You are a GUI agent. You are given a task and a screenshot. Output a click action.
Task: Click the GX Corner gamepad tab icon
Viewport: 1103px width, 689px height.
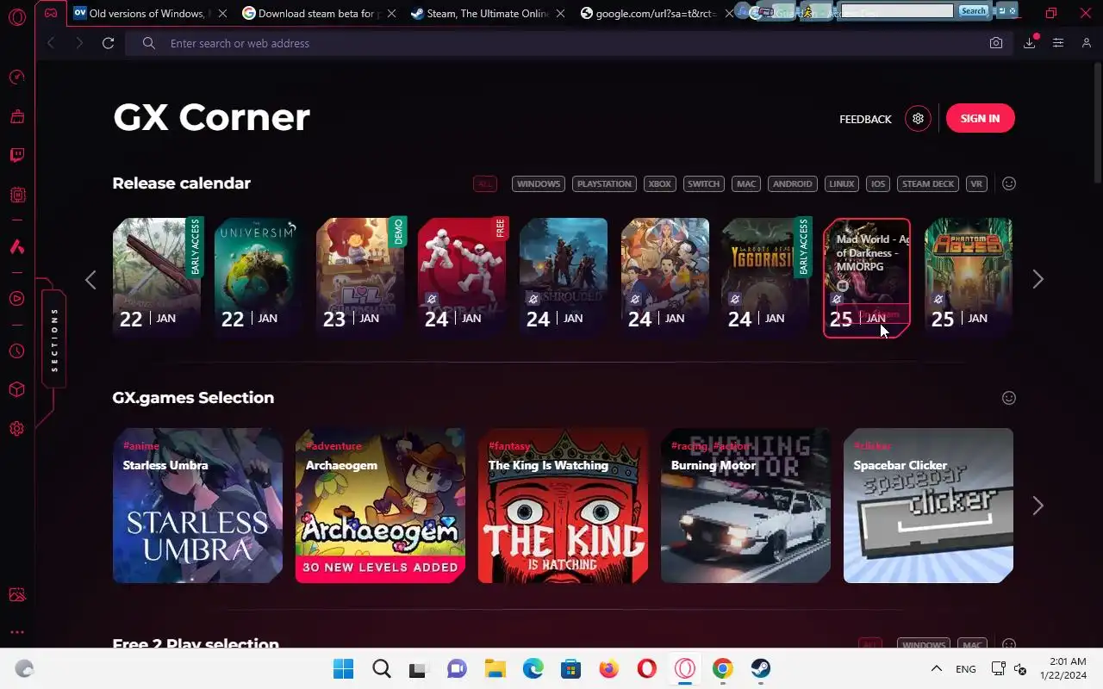pyautogui.click(x=52, y=13)
